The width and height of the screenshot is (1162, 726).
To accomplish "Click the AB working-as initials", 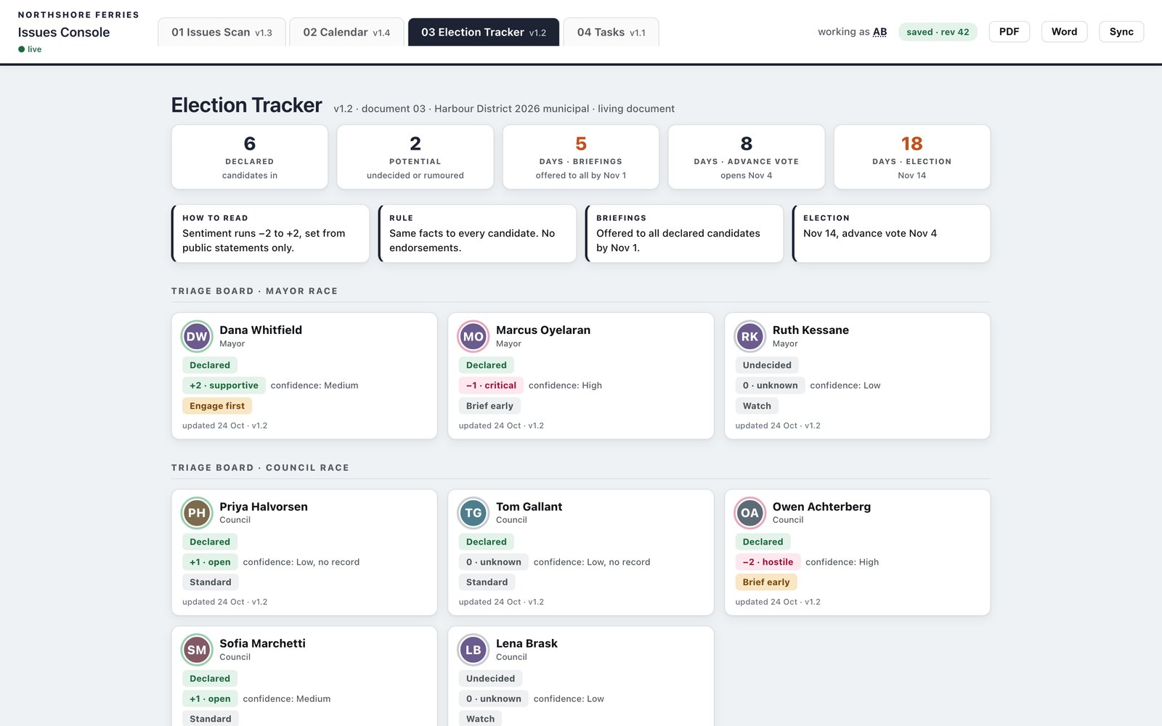I will [879, 32].
